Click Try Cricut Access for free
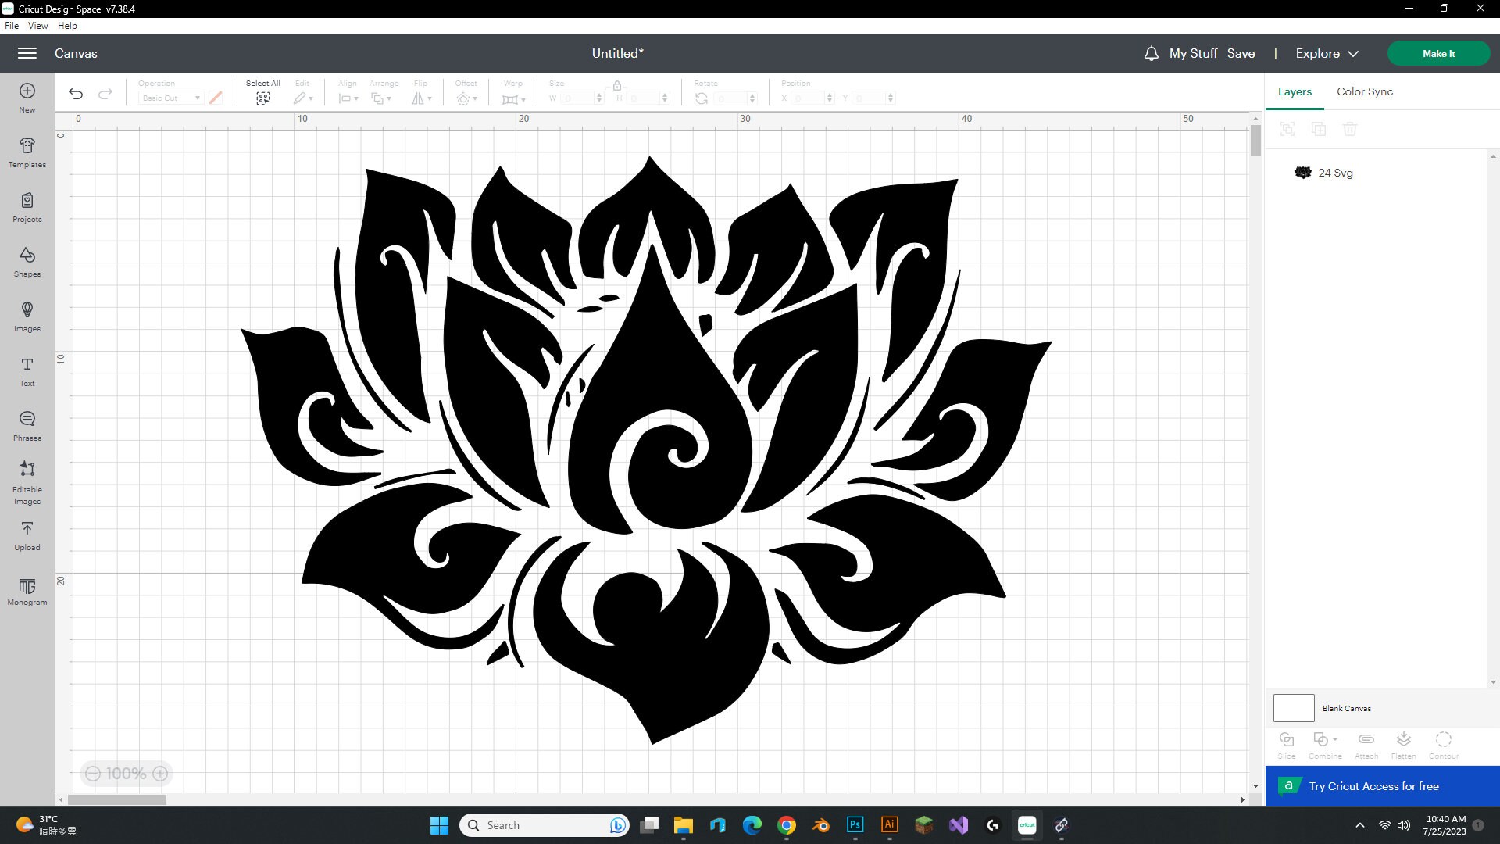The width and height of the screenshot is (1500, 844). [1373, 785]
